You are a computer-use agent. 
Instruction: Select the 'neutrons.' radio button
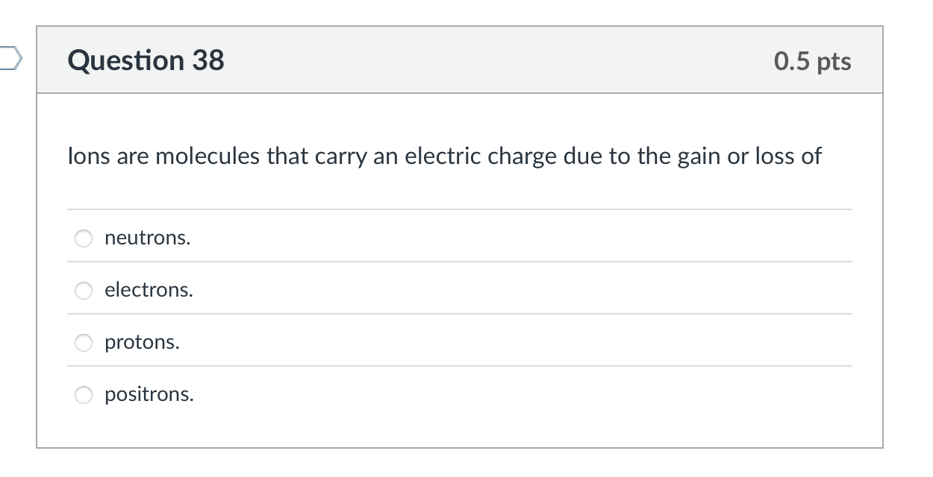[x=83, y=238]
